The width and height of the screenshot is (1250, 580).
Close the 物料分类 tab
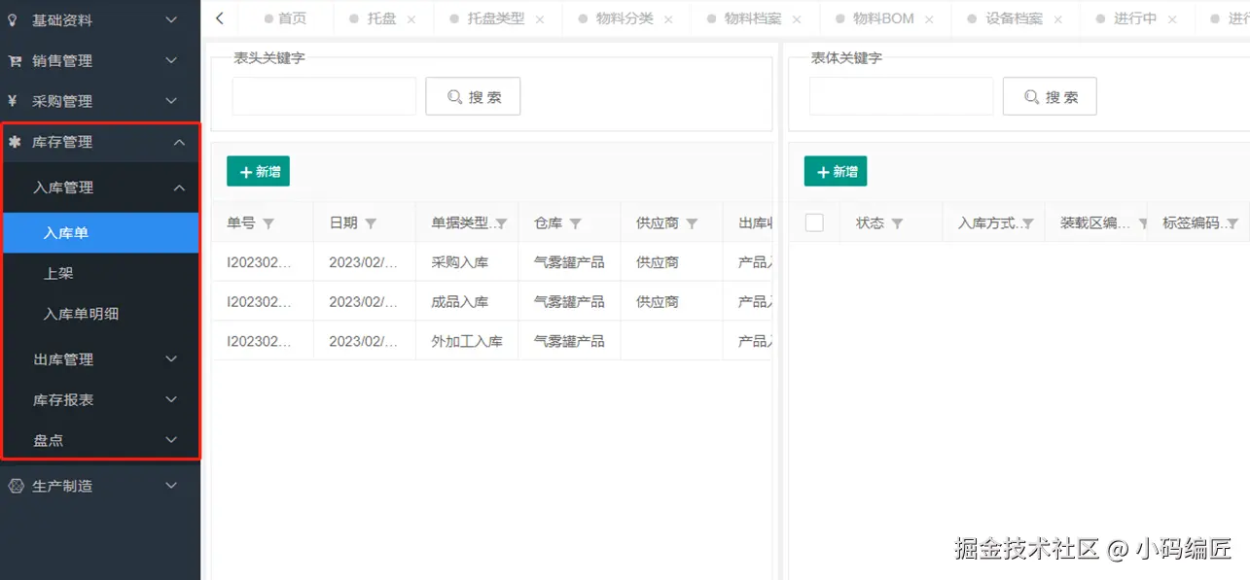[668, 19]
